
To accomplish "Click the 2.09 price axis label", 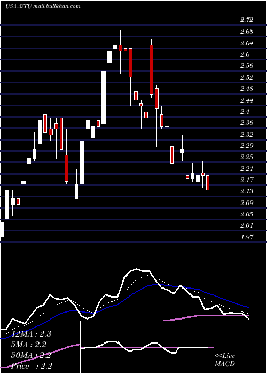I will (x=247, y=202).
